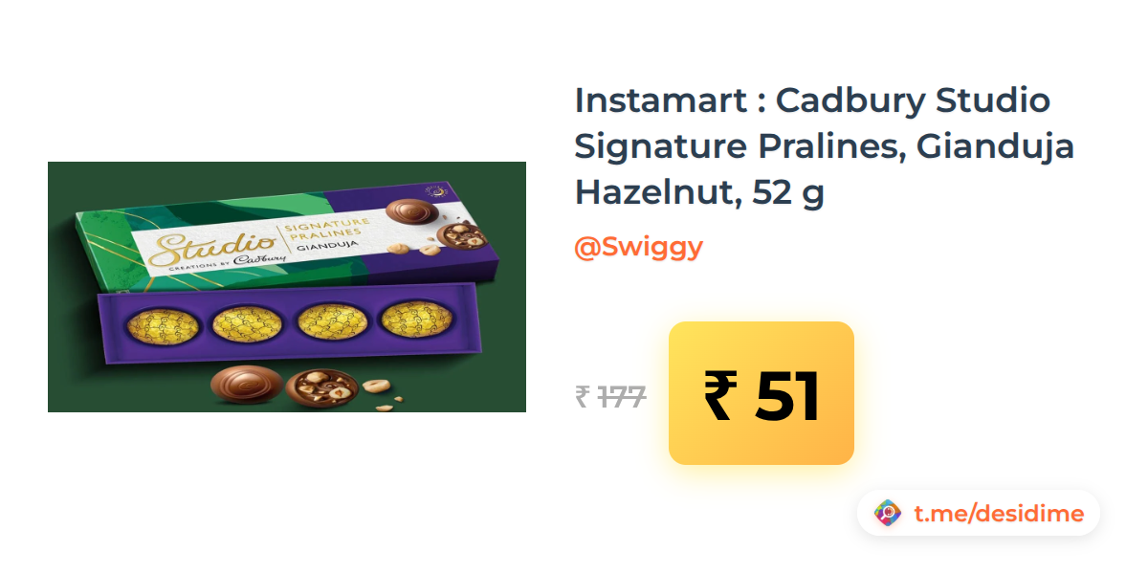The height and width of the screenshot is (574, 1148).
Task: Click the rupee symbol in yellow badge
Action: pos(722,395)
